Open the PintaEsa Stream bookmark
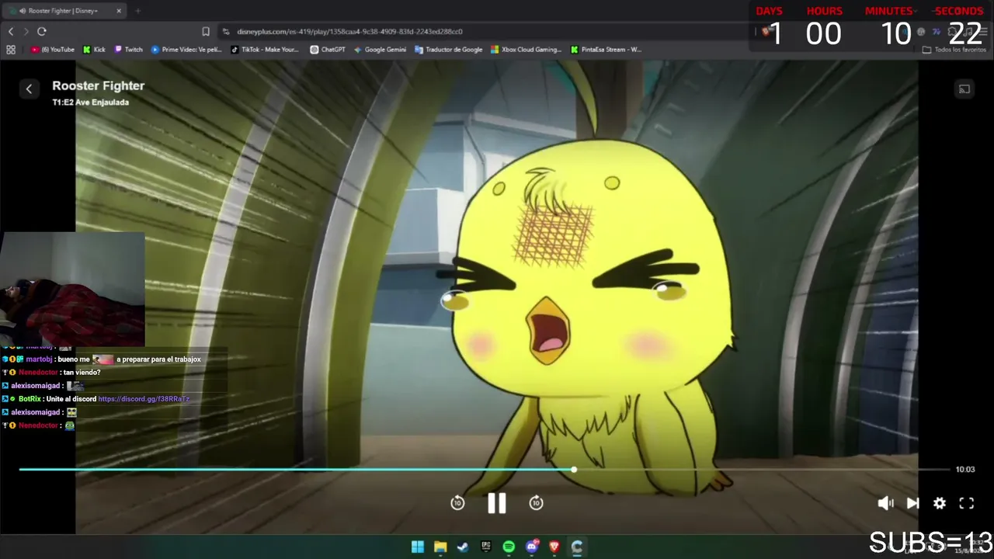Image resolution: width=994 pixels, height=559 pixels. (x=606, y=50)
